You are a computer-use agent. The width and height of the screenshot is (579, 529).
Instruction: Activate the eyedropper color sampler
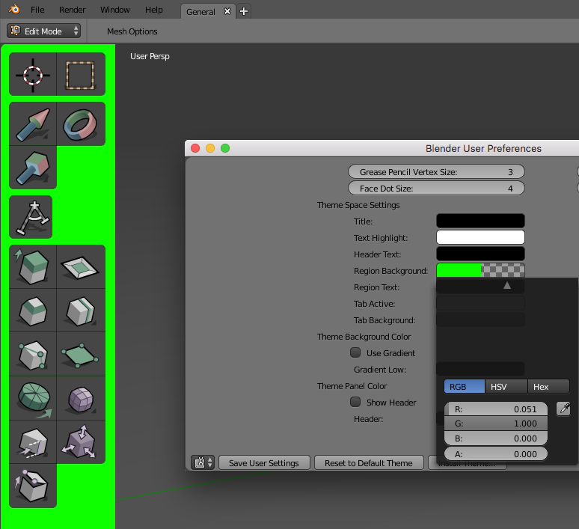point(563,409)
